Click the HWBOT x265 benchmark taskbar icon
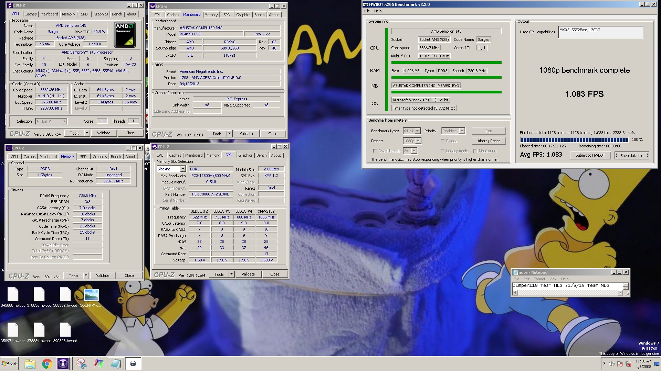The image size is (661, 371). click(x=133, y=364)
